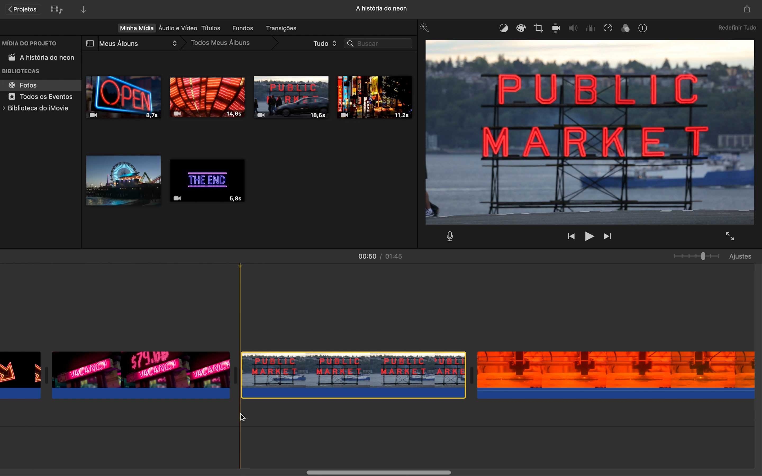The image size is (762, 476).
Task: Select the 14,6s red neon ceiling clip
Action: (x=207, y=97)
